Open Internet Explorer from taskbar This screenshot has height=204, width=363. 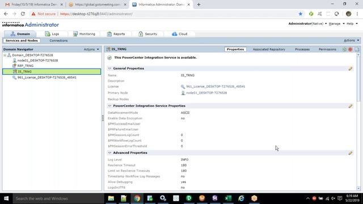(241, 198)
